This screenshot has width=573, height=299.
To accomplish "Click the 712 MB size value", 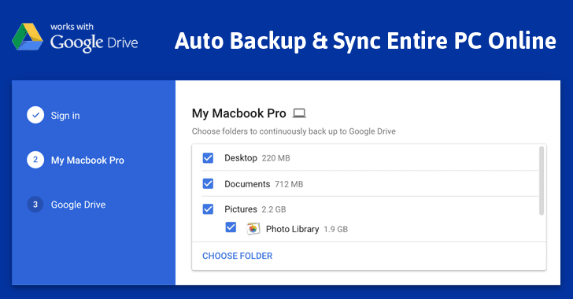I will coord(289,184).
